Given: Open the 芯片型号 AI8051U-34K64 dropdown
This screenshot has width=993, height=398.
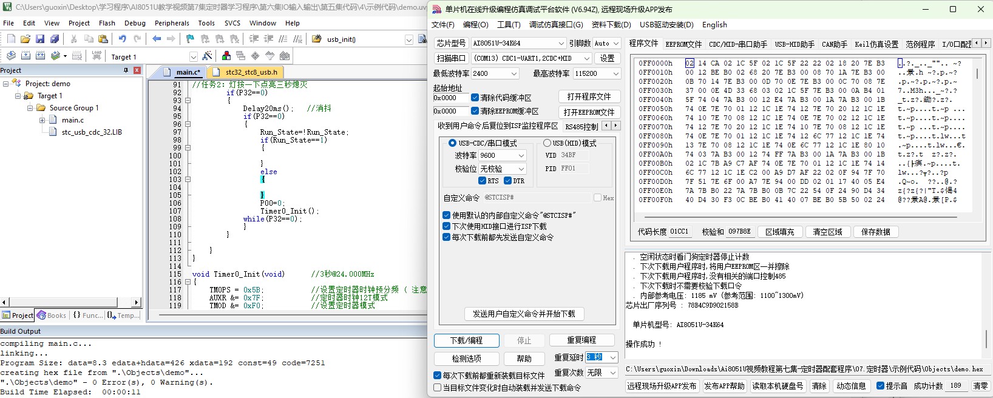Looking at the screenshot, I should [x=561, y=44].
